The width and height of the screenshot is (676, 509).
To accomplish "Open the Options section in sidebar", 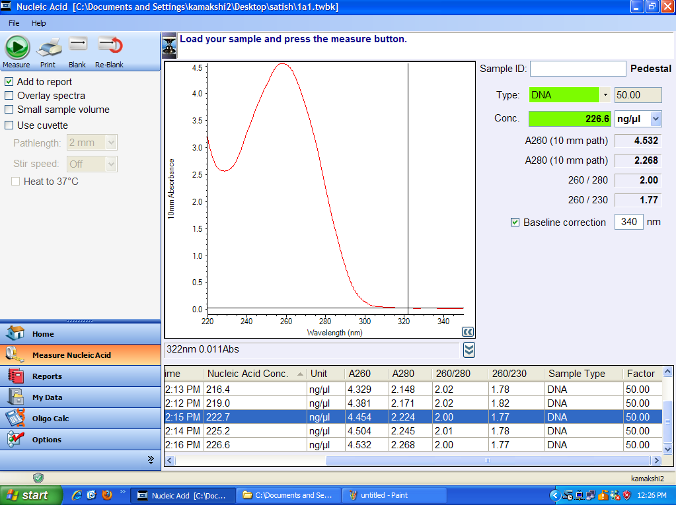I will point(46,440).
